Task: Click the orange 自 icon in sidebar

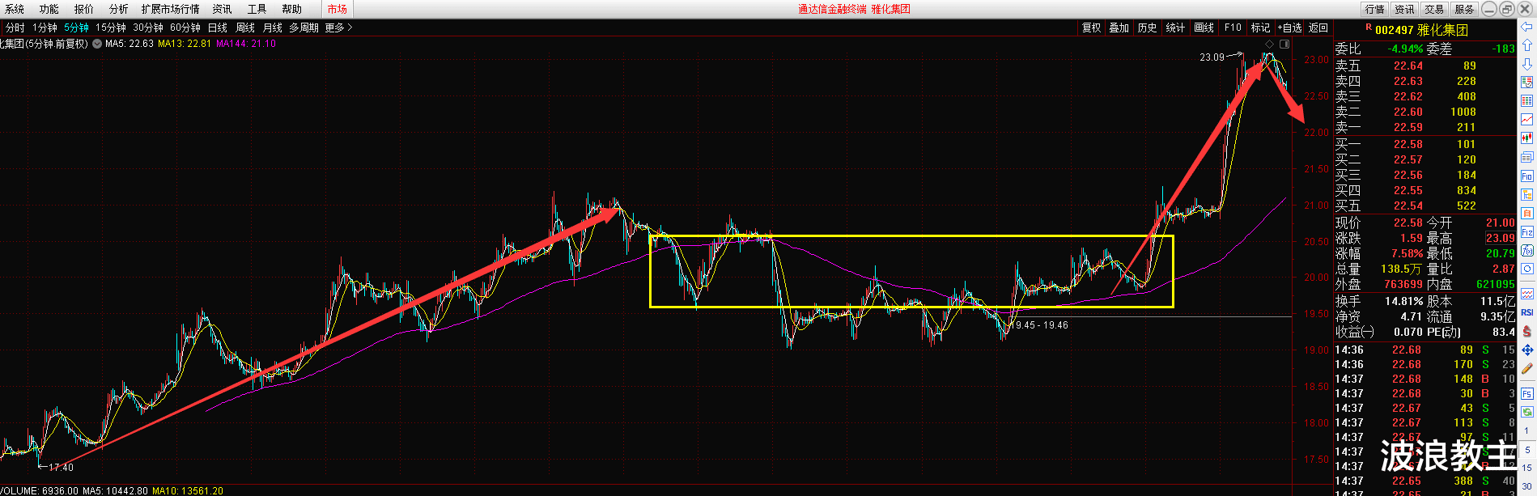Action: pyautogui.click(x=1526, y=213)
